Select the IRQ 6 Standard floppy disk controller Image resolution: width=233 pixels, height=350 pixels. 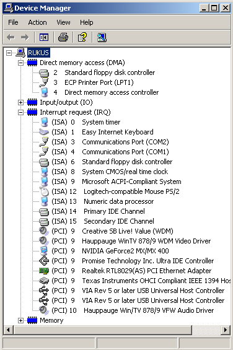click(112, 162)
